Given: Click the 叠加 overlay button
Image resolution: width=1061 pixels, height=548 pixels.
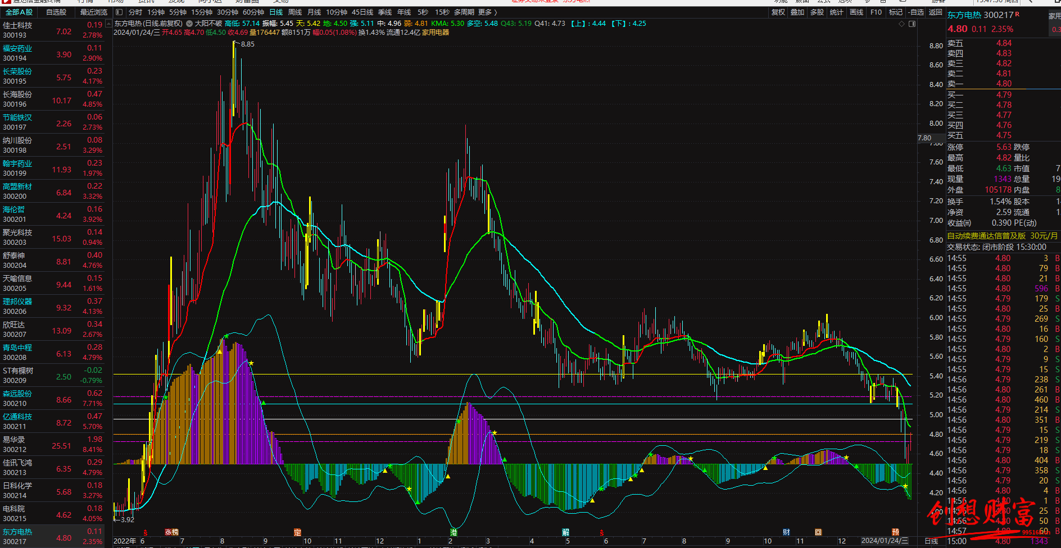Looking at the screenshot, I should tap(797, 12).
